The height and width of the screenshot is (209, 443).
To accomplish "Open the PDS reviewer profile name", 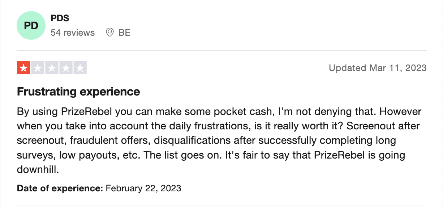I will pyautogui.click(x=60, y=18).
